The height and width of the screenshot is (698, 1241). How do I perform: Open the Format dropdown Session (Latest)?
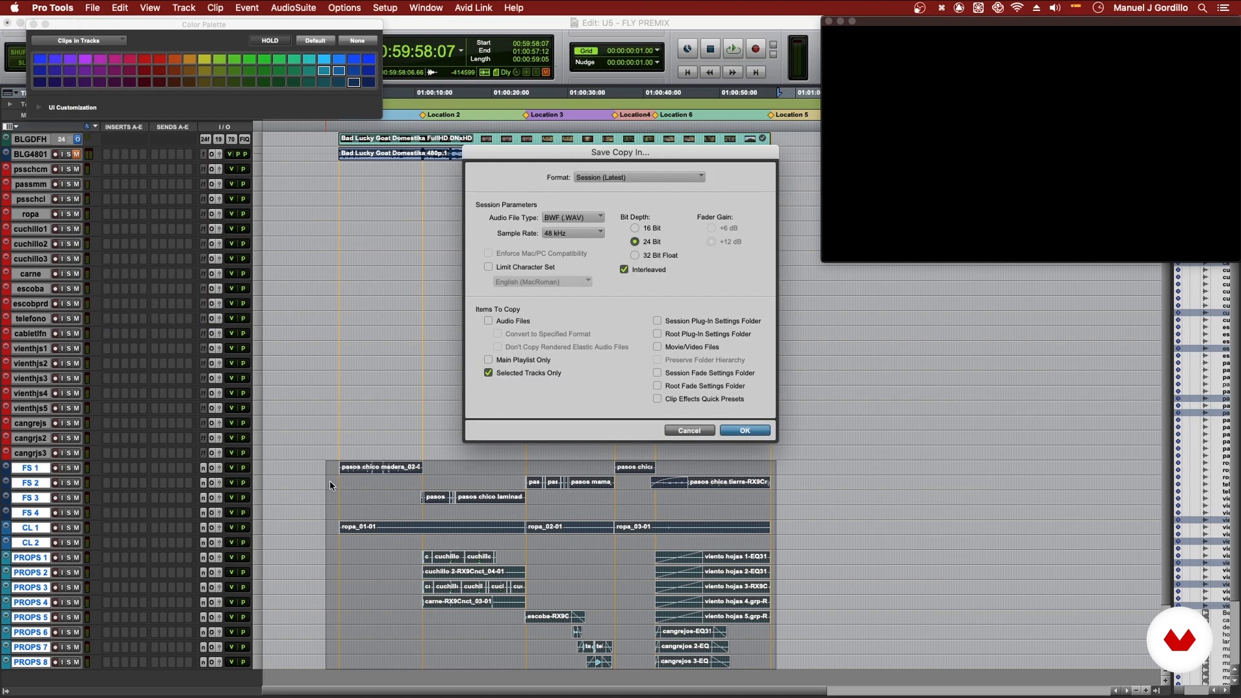pos(639,177)
